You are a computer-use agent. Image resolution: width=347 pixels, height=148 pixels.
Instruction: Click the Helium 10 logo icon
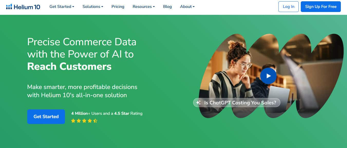point(9,7)
